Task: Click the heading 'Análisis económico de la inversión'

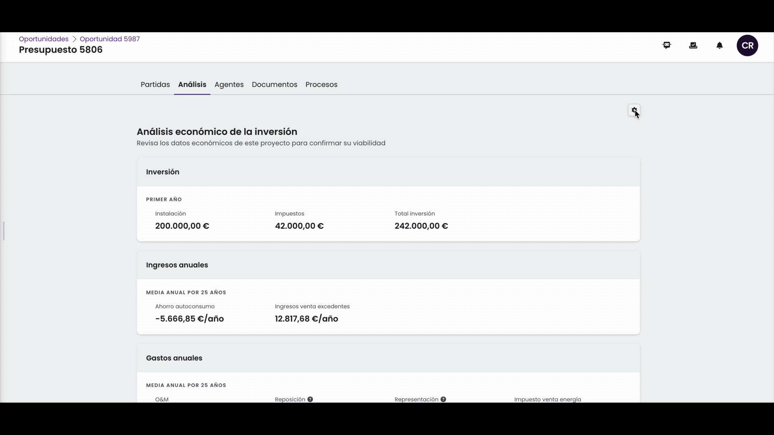Action: [217, 132]
